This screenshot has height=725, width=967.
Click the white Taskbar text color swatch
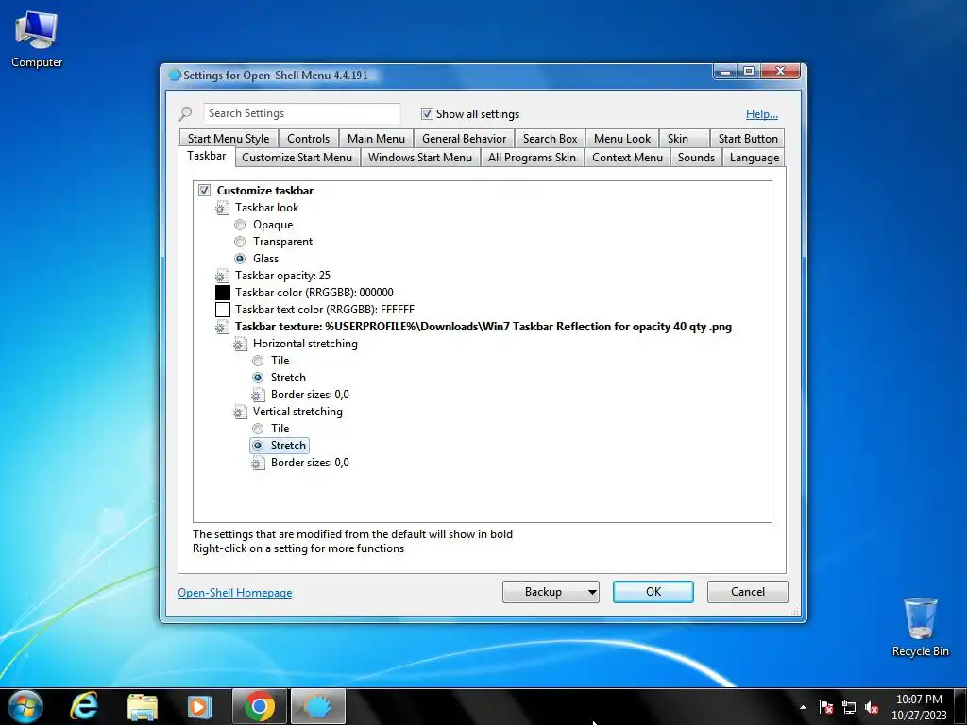point(223,310)
